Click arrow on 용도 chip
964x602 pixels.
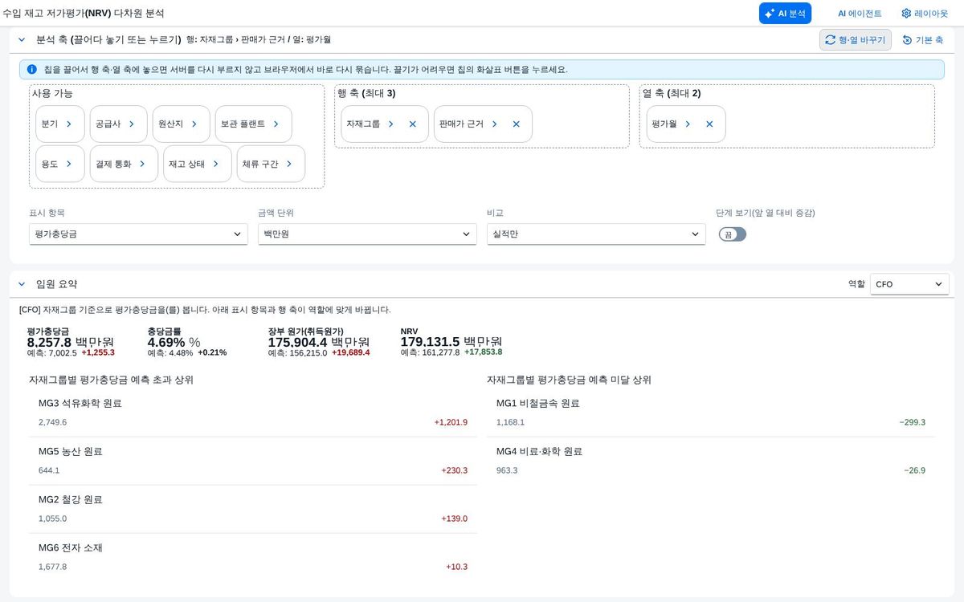[69, 164]
